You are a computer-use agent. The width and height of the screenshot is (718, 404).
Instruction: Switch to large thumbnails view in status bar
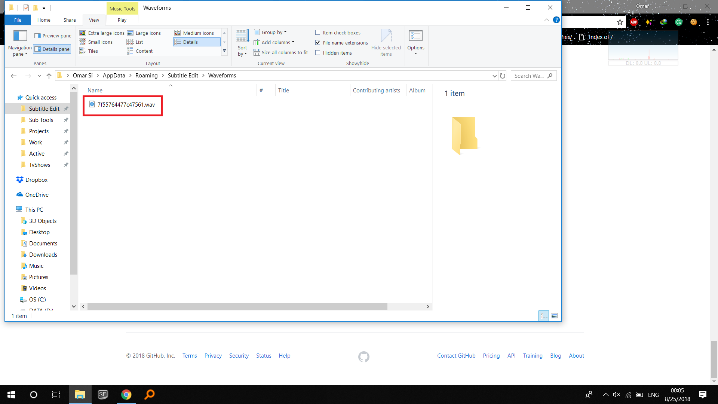[554, 316]
